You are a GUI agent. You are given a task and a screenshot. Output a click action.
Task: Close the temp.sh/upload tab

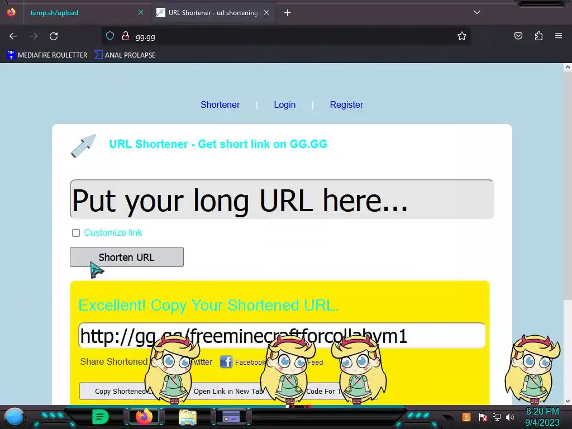click(140, 12)
